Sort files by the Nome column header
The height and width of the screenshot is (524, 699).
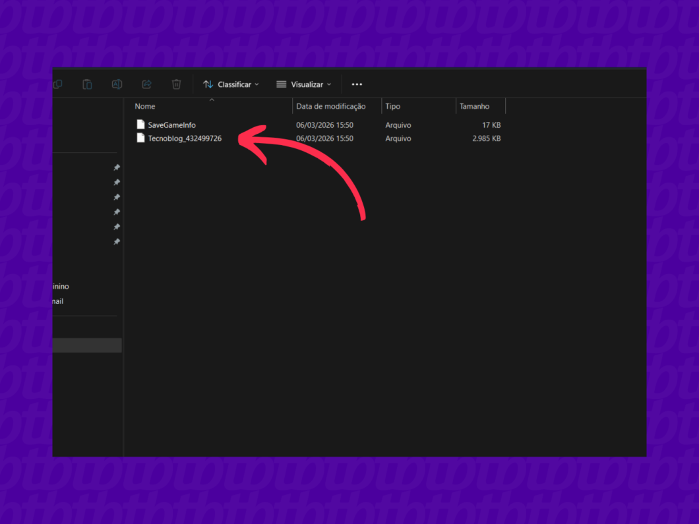tap(145, 106)
